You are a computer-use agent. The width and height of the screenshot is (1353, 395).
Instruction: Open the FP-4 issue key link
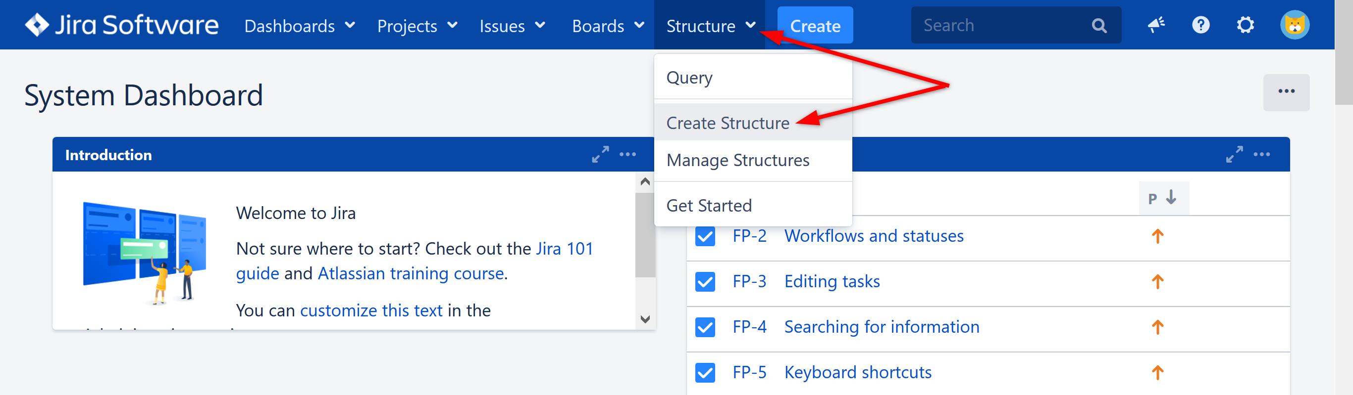[x=749, y=327]
